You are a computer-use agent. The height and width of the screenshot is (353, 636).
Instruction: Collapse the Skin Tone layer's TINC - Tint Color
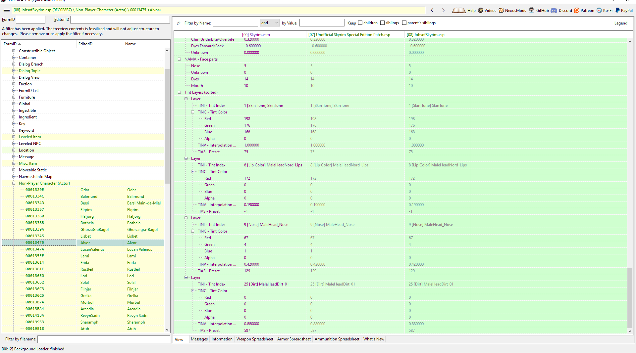[x=193, y=112]
